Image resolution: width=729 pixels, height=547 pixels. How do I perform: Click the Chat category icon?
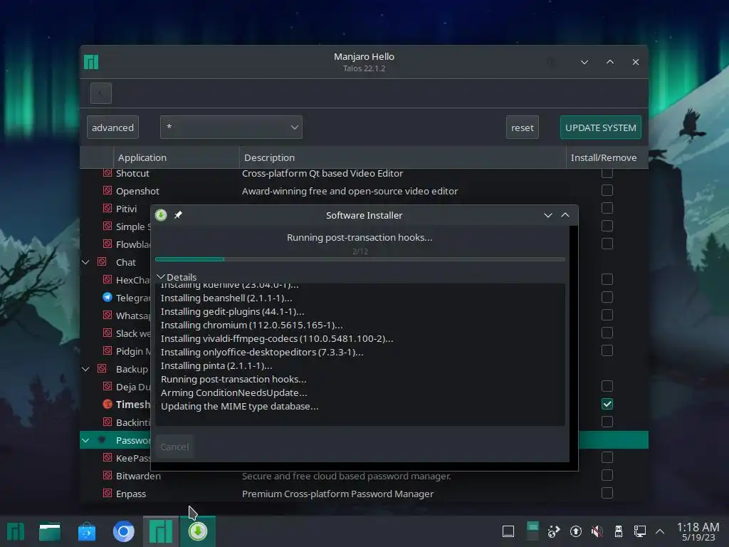102,262
